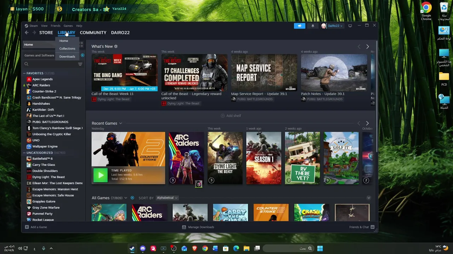Click the green play button for Counter-Strike 2
The height and width of the screenshot is (254, 453).
[101, 175]
